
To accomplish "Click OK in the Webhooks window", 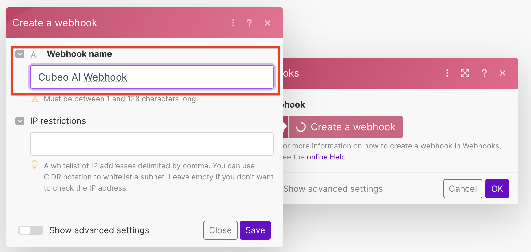I will coord(497,189).
